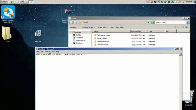This screenshot has height=110, width=196.
Task: Select Favorites in the navigation pane
Action: 77,32
